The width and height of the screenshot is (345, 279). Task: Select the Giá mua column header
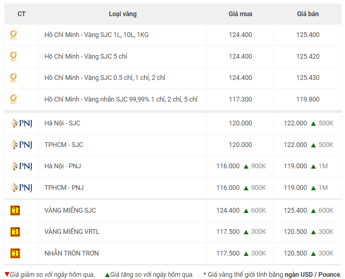coord(240,14)
